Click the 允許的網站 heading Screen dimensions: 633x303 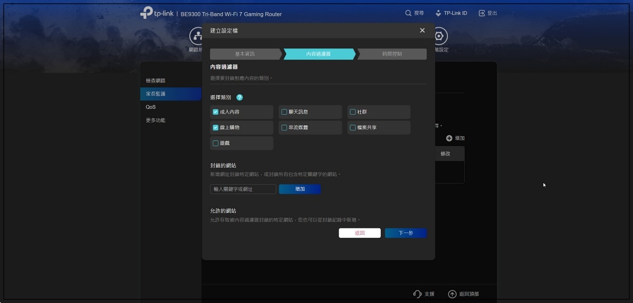coord(223,211)
